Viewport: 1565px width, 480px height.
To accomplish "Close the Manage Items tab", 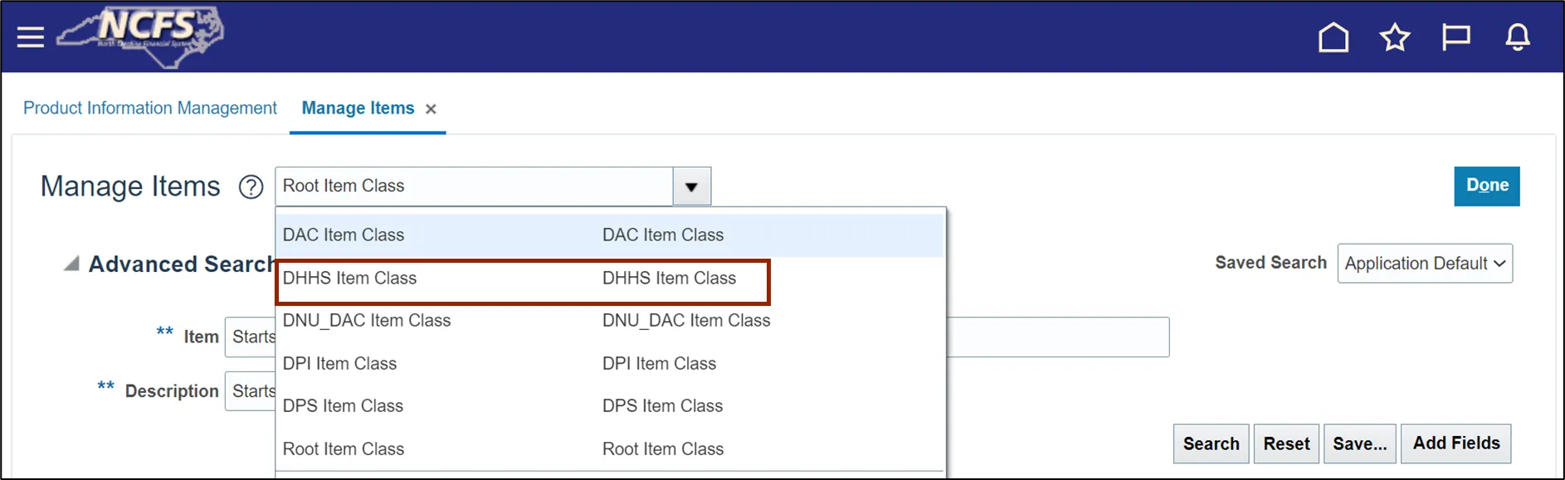I will click(431, 109).
